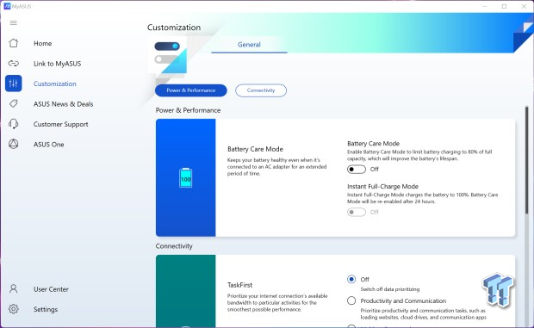Click the Customization page title
The height and width of the screenshot is (328, 534).
[174, 28]
